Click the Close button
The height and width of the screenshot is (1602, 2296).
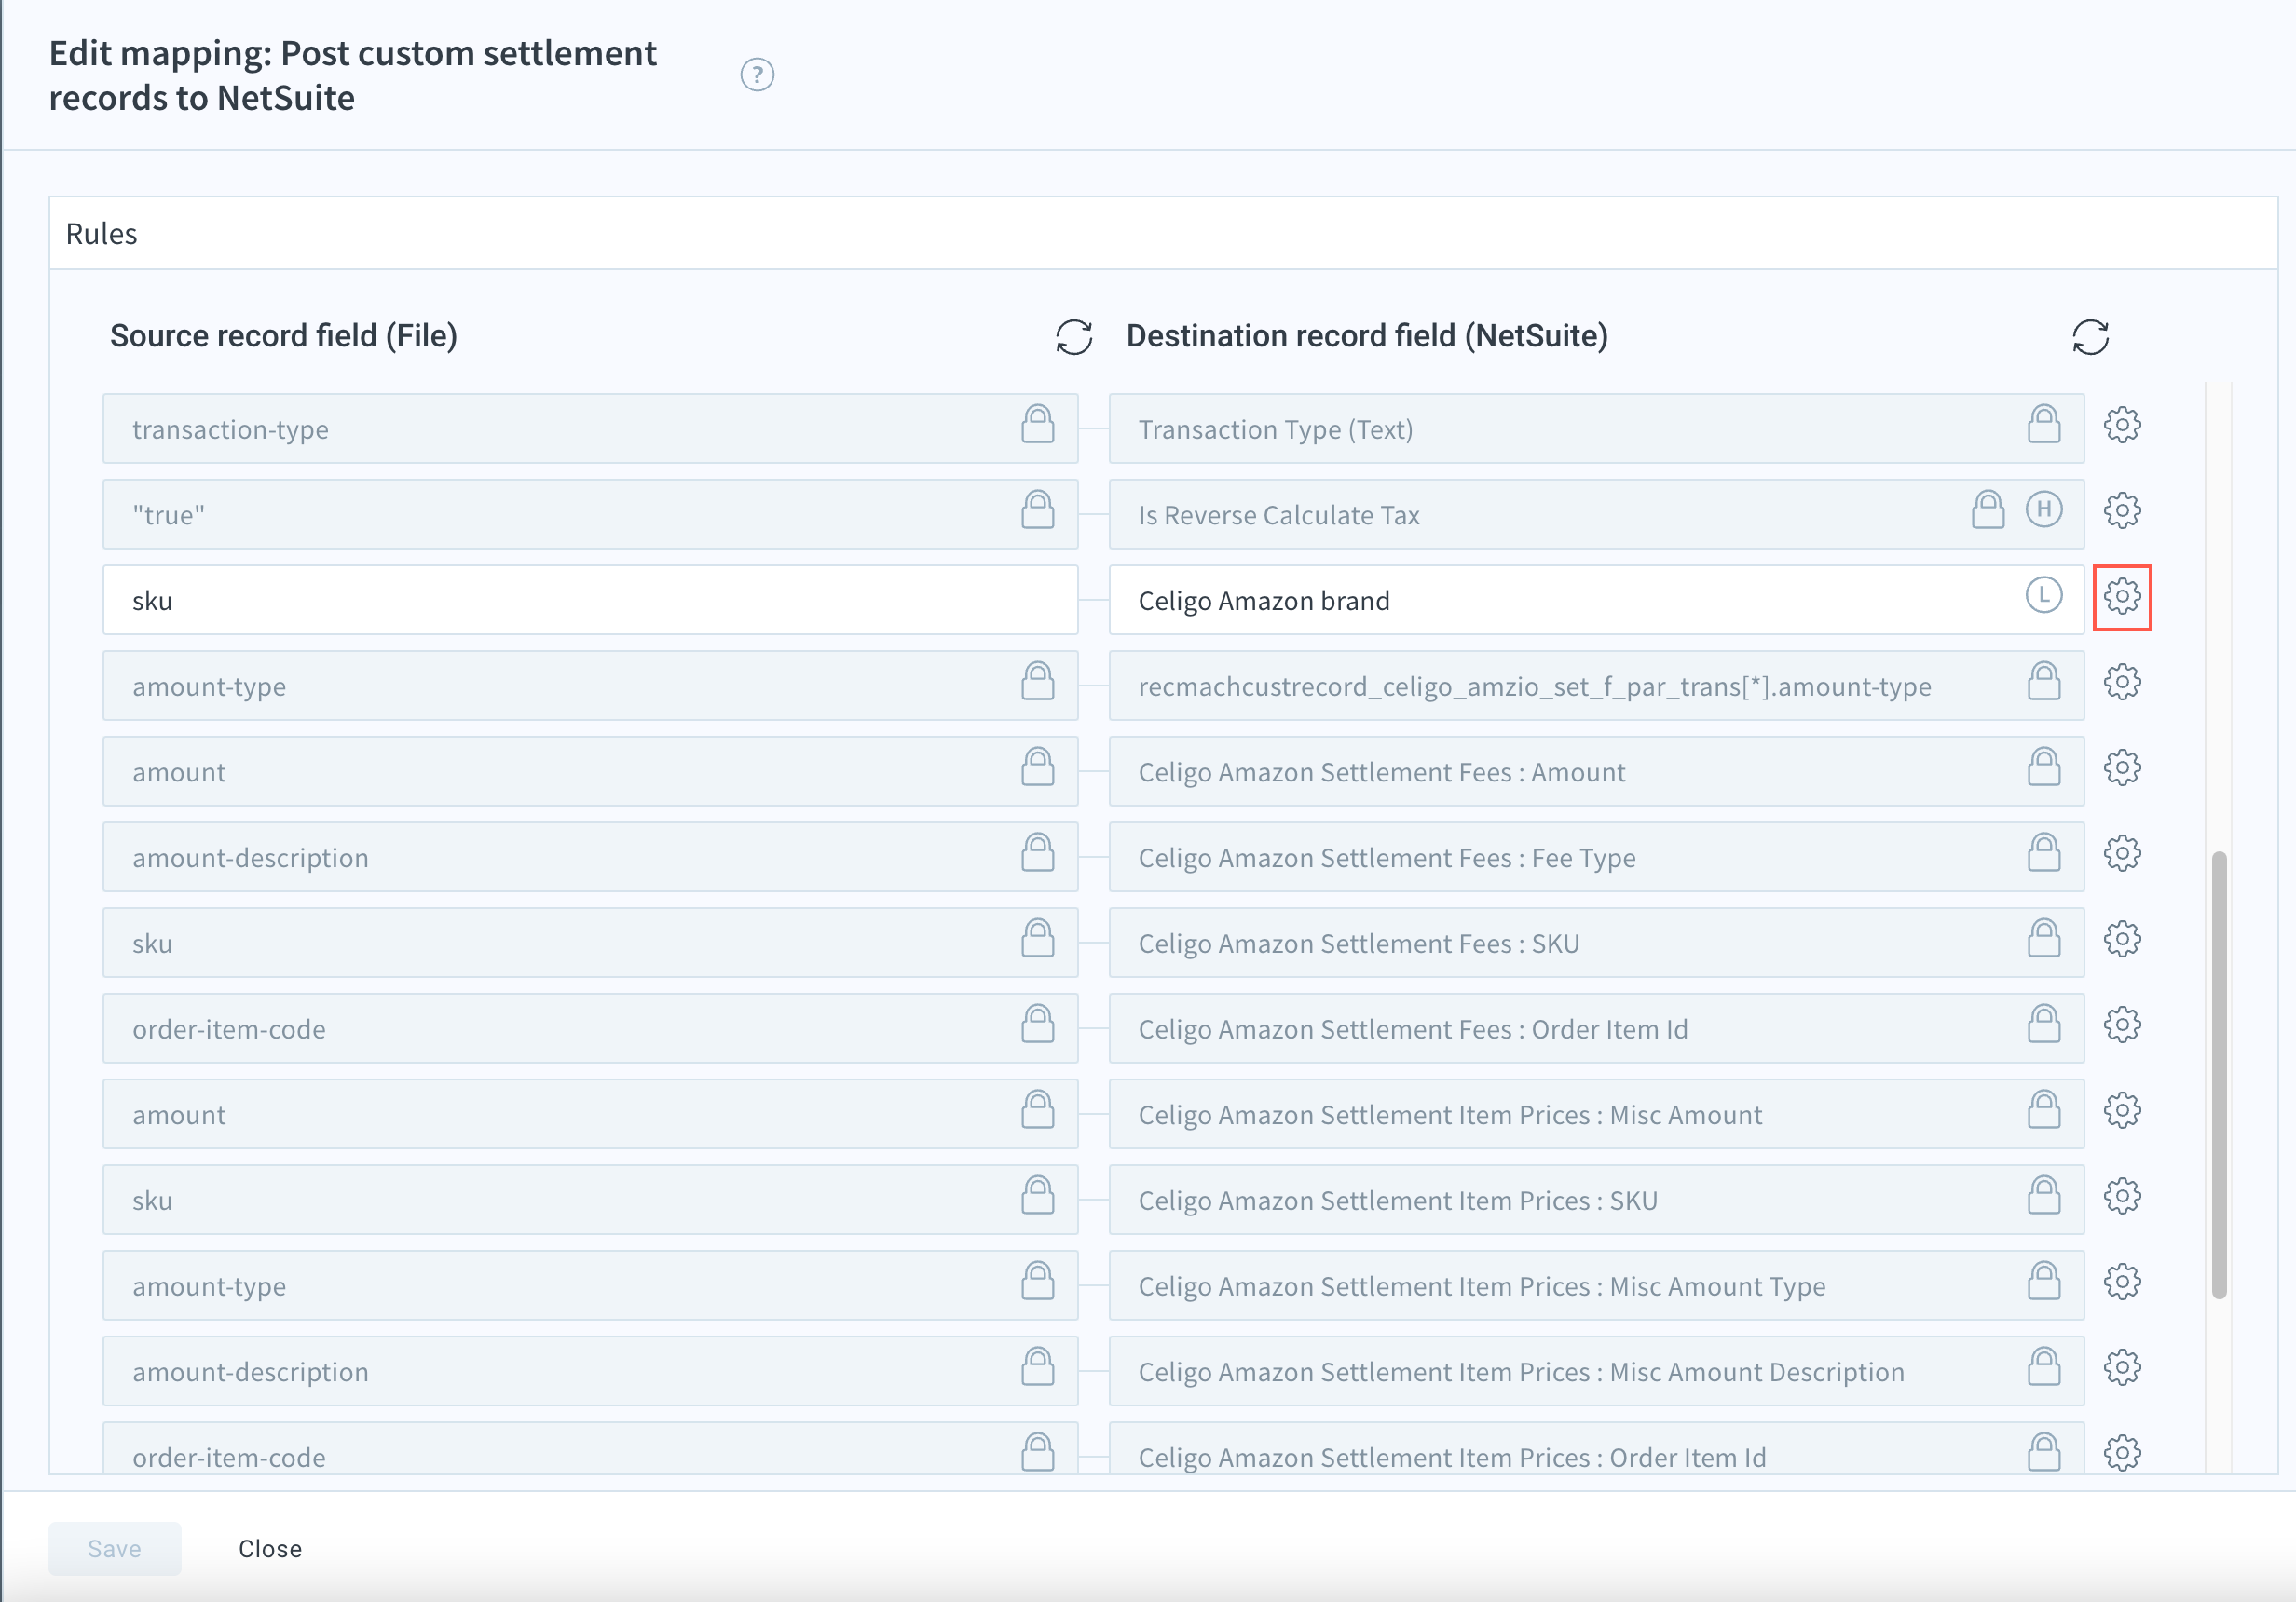click(270, 1548)
